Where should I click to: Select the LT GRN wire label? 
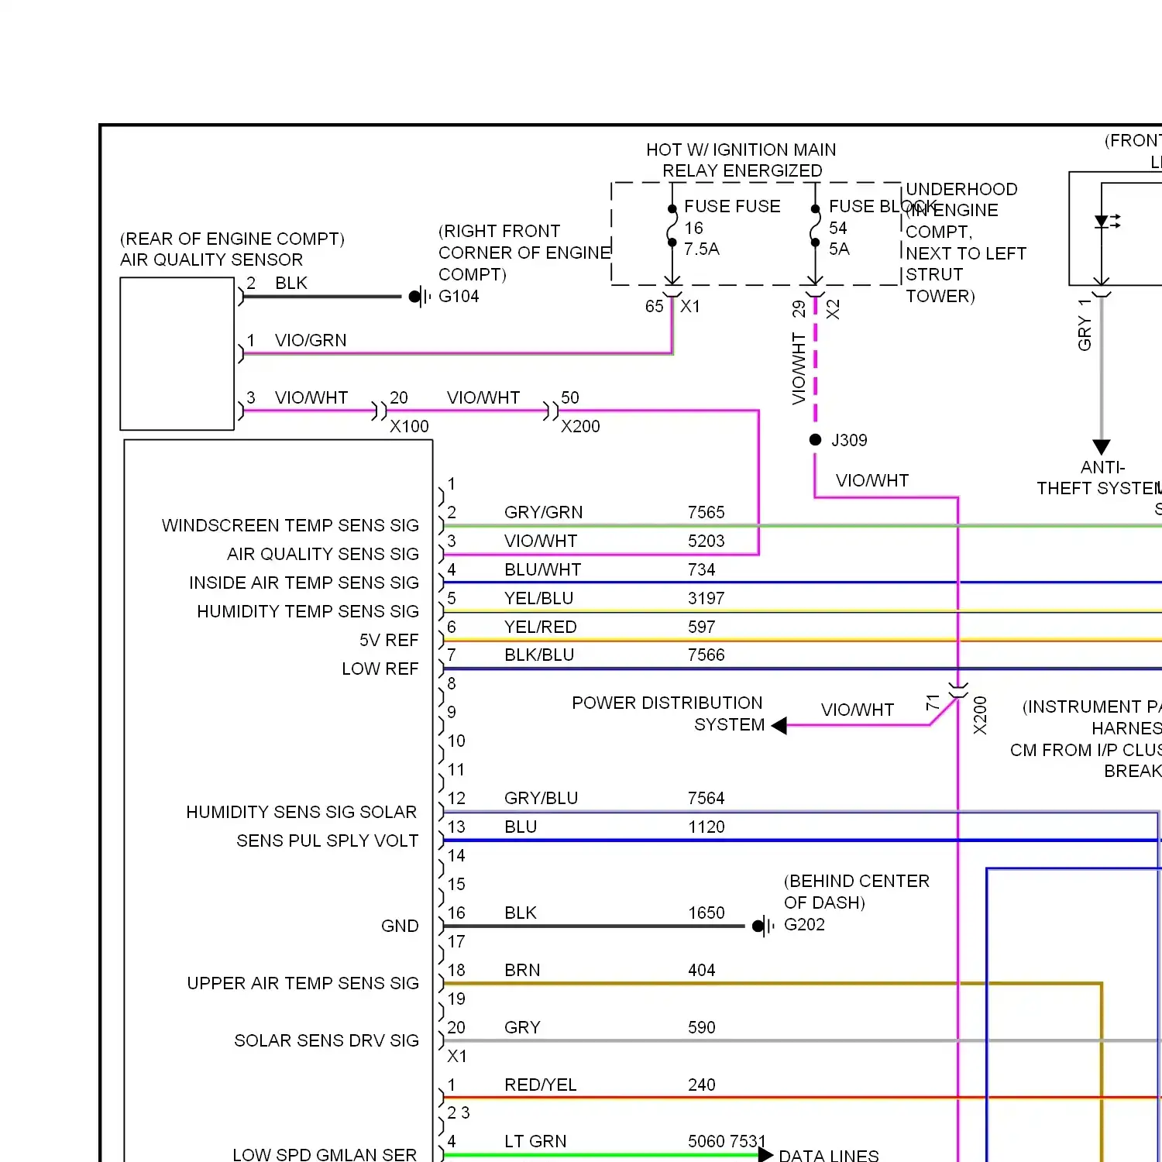pyautogui.click(x=535, y=1141)
